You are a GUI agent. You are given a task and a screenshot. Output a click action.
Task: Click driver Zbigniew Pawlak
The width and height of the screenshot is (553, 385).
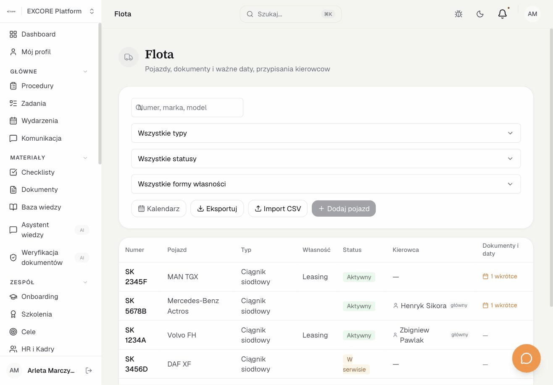pos(414,335)
